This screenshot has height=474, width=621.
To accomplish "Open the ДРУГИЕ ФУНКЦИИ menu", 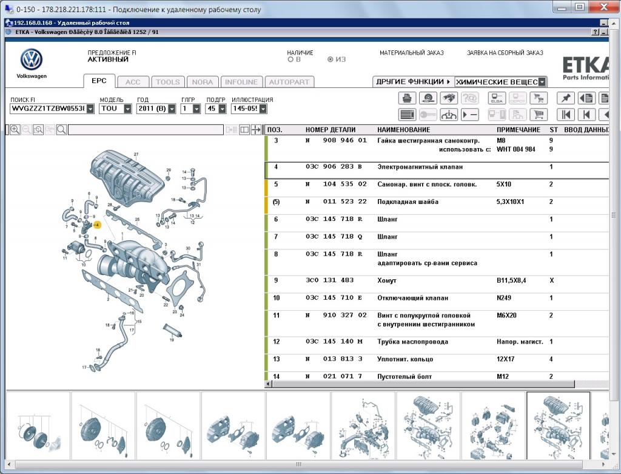I will coord(413,82).
